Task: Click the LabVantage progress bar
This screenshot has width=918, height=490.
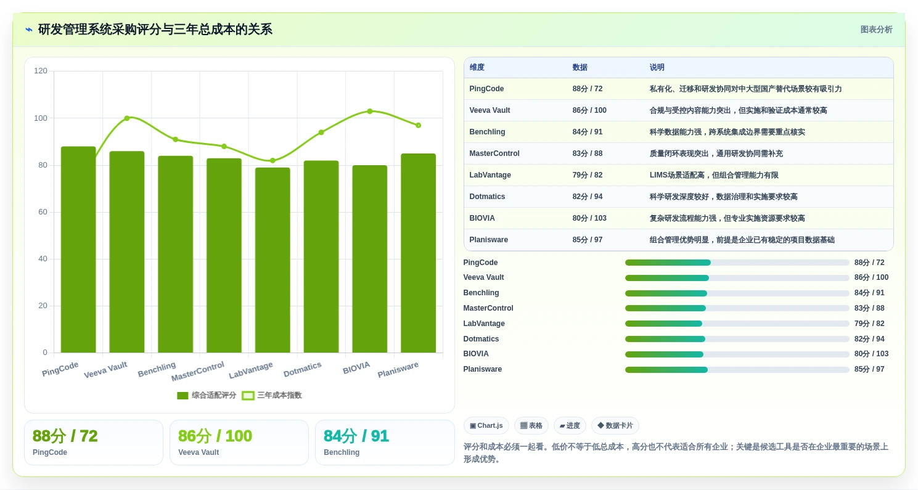Action: point(737,324)
